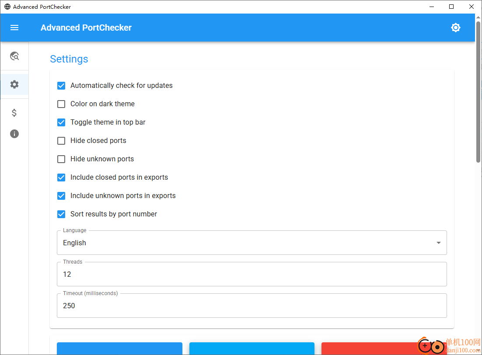Uncheck Toggle theme in top bar
The image size is (482, 355).
click(x=61, y=122)
